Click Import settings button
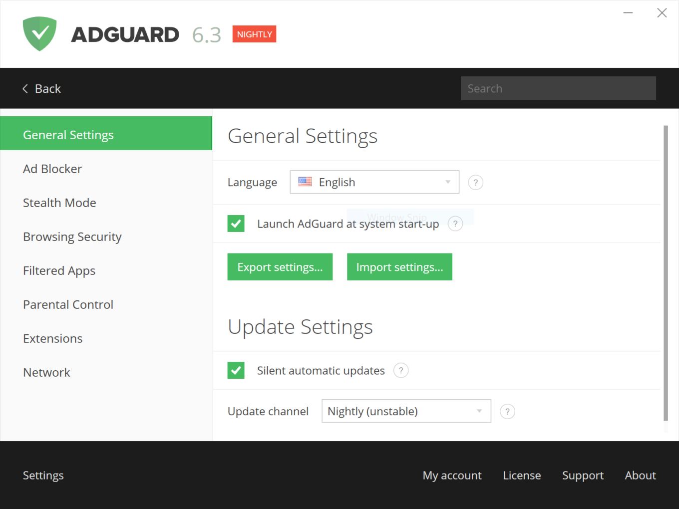The width and height of the screenshot is (679, 509). tap(399, 267)
